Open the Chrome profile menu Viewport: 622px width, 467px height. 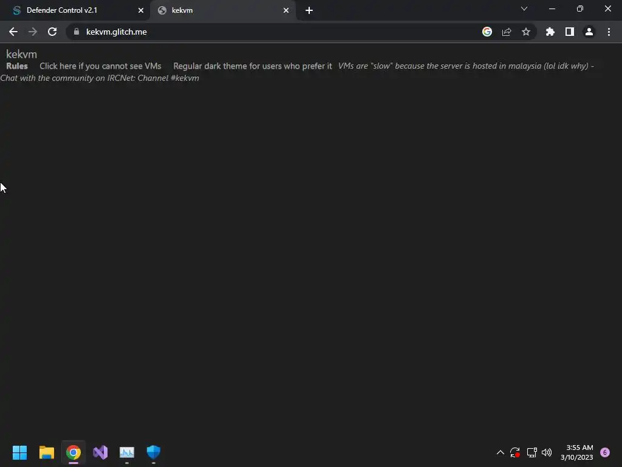tap(589, 32)
